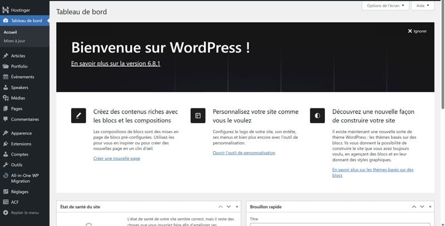The width and height of the screenshot is (445, 226).
Task: Open the Extensions menu label
Action: pyautogui.click(x=21, y=144)
